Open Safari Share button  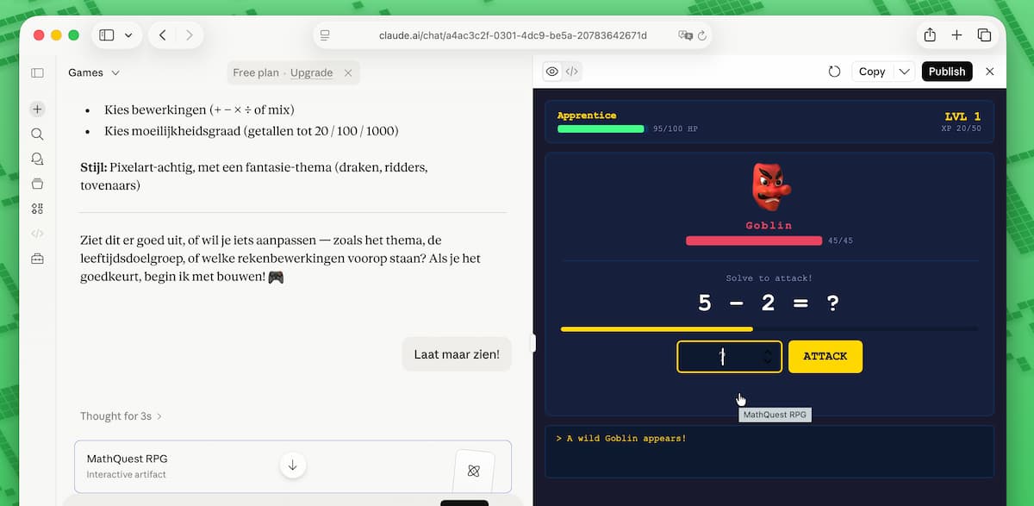click(x=930, y=35)
